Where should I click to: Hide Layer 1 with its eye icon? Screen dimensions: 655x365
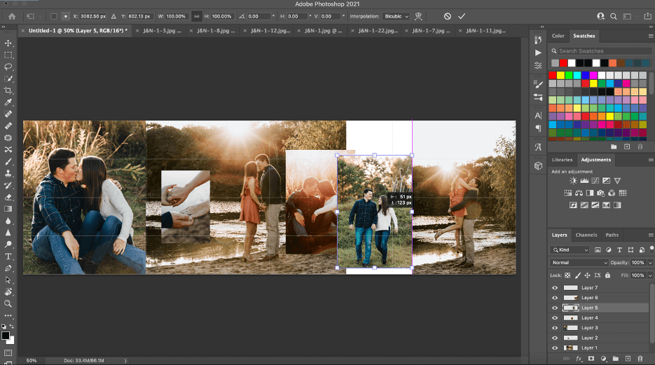click(x=555, y=348)
